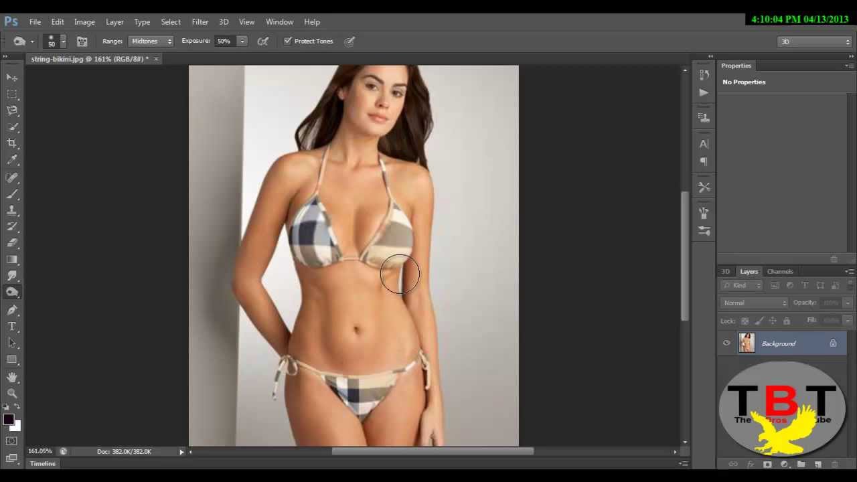Select the Smudge tool
857x482 pixels.
[x=12, y=276]
